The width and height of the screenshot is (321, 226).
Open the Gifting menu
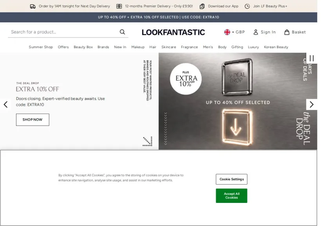(x=237, y=47)
